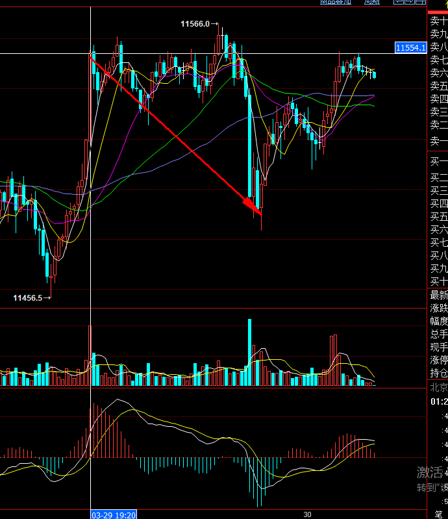The height and width of the screenshot is (519, 448).
Task: Select the 卖七 row in the order book
Action: [x=439, y=60]
